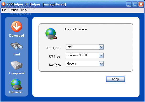This screenshot has width=145, height=102.
Task: Click the Find binoculars icon
Action: click(x=17, y=46)
